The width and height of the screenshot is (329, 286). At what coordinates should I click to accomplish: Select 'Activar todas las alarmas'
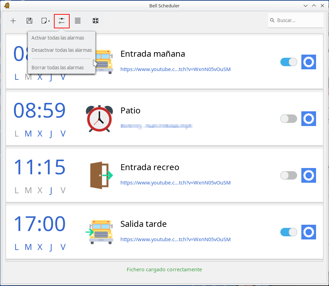tap(58, 38)
